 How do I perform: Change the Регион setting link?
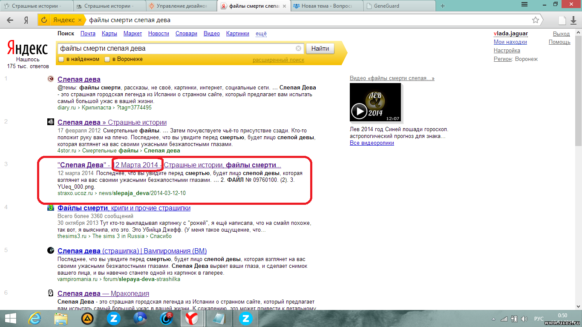(503, 59)
